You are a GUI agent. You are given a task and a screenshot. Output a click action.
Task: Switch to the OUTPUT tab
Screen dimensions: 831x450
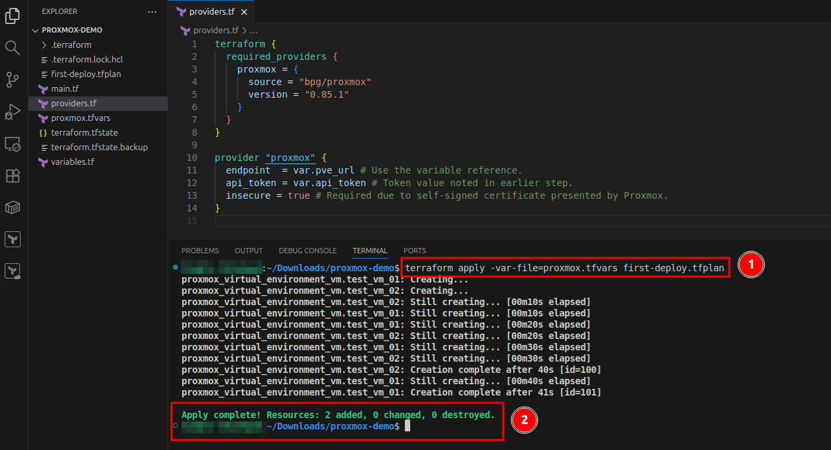click(248, 251)
